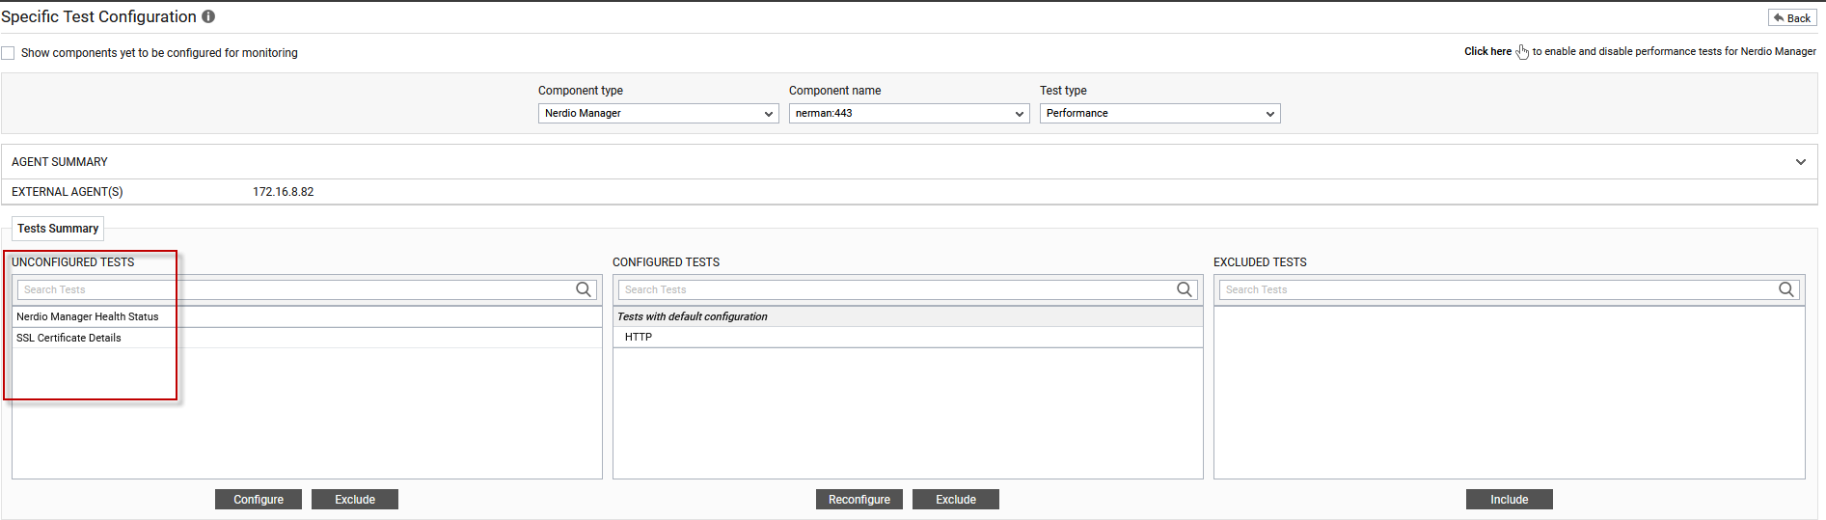Click the search icon in Excluded Tests
1826x520 pixels.
tap(1786, 289)
